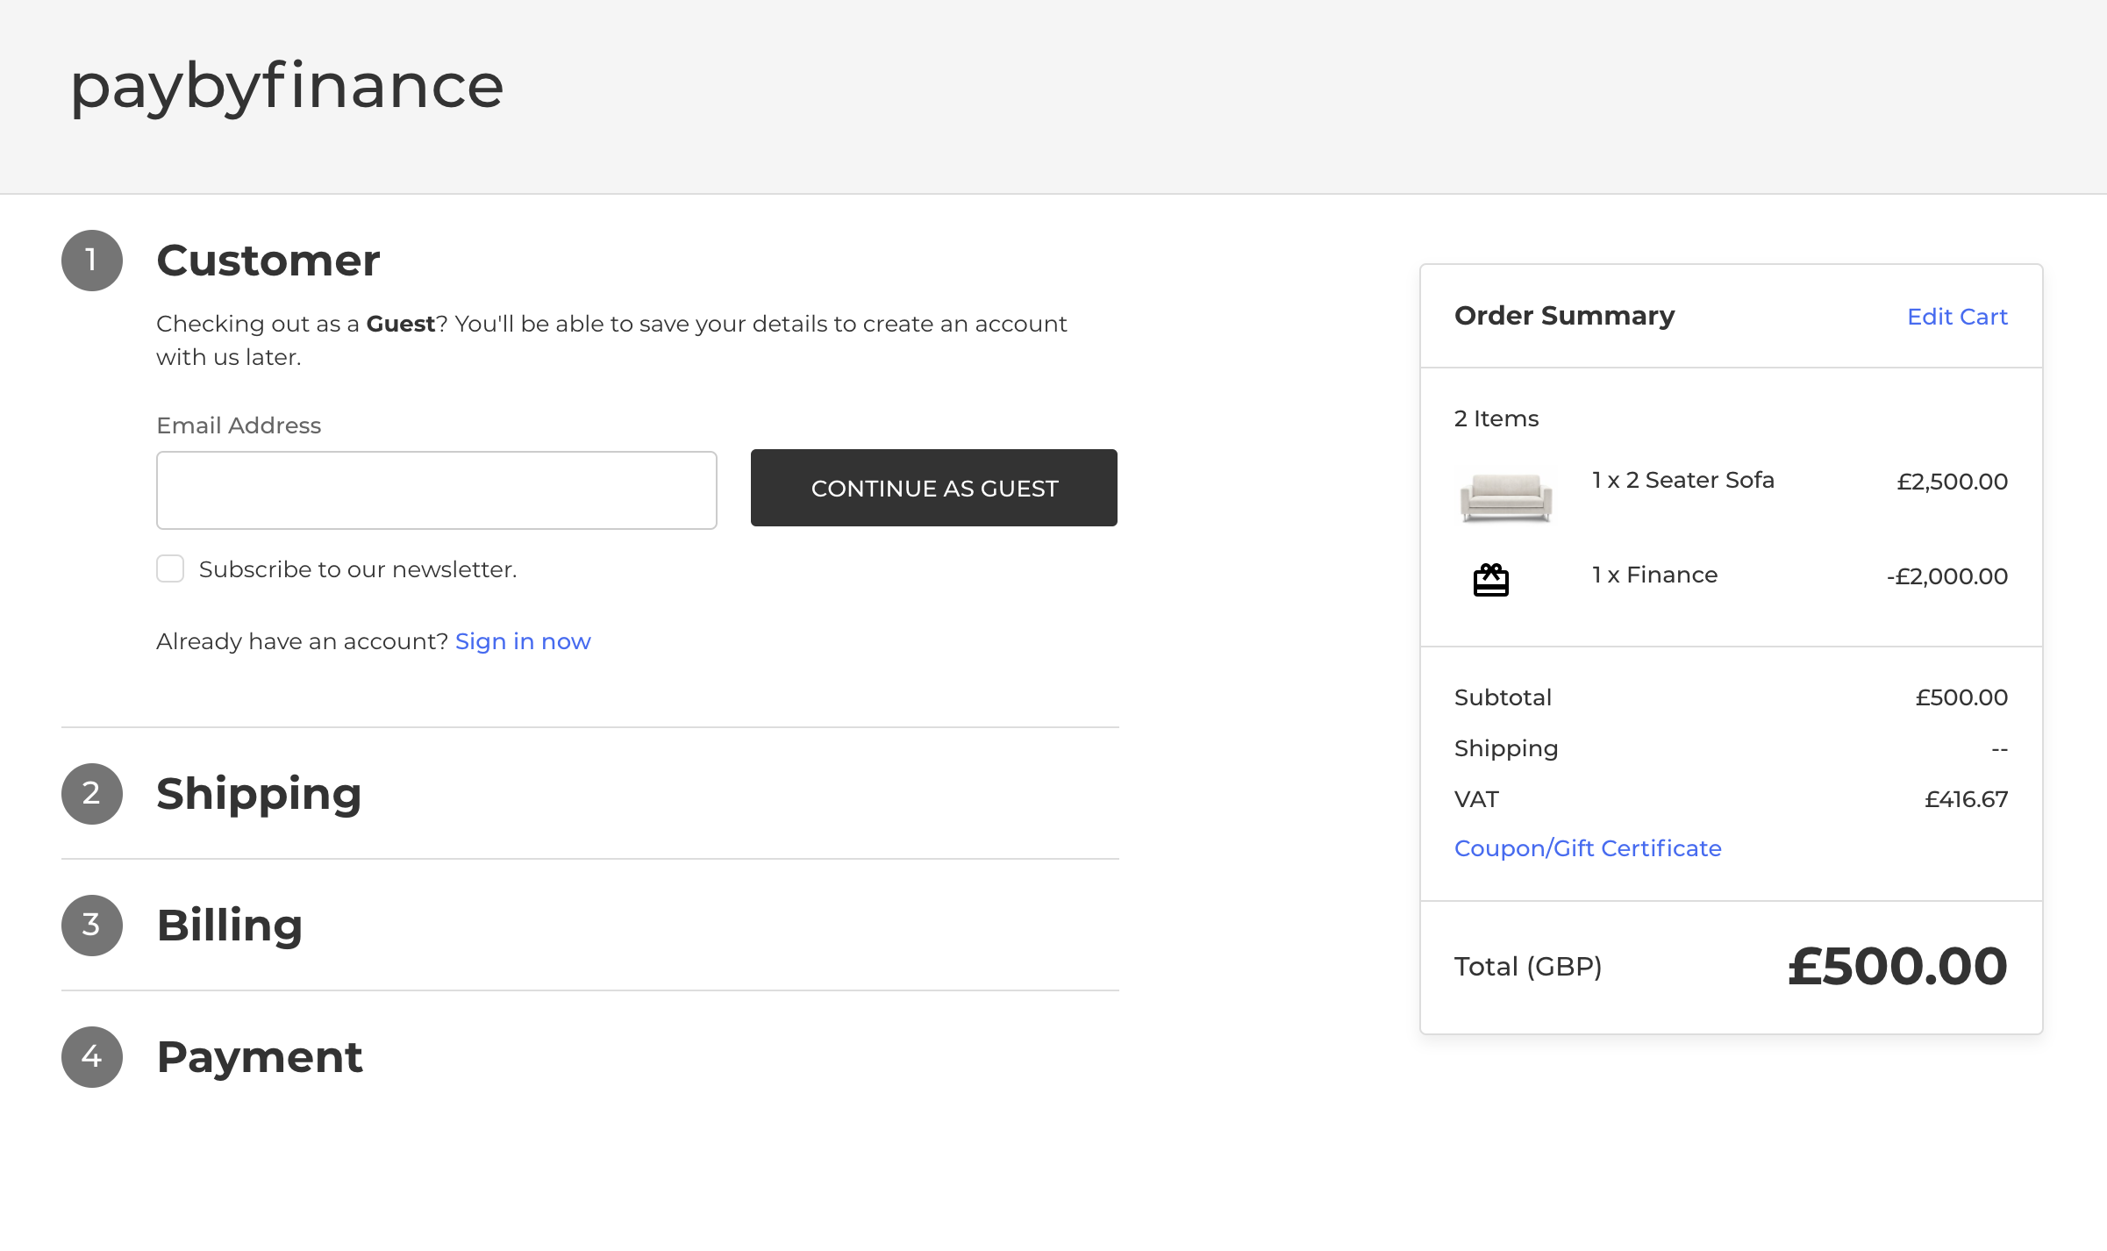Click the Finance gift certificate icon

pyautogui.click(x=1490, y=579)
